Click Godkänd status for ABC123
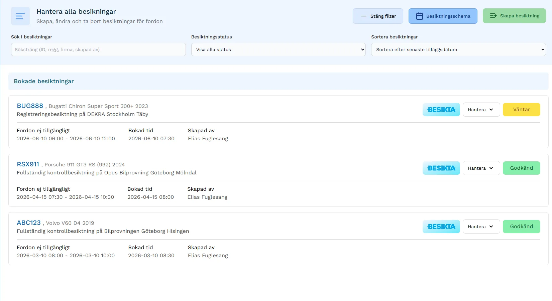Screen dimensions: 552x301 (x=521, y=227)
